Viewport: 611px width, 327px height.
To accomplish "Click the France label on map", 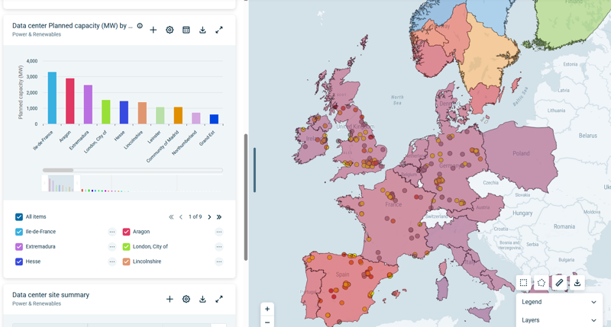I will coord(393,204).
